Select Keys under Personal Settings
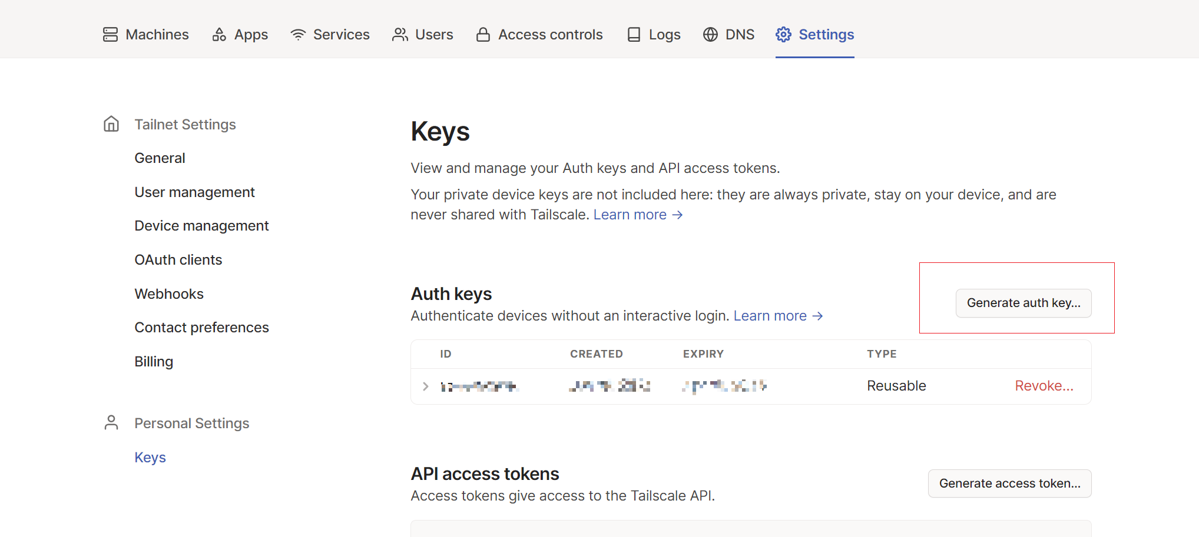The width and height of the screenshot is (1199, 537). [x=150, y=458]
